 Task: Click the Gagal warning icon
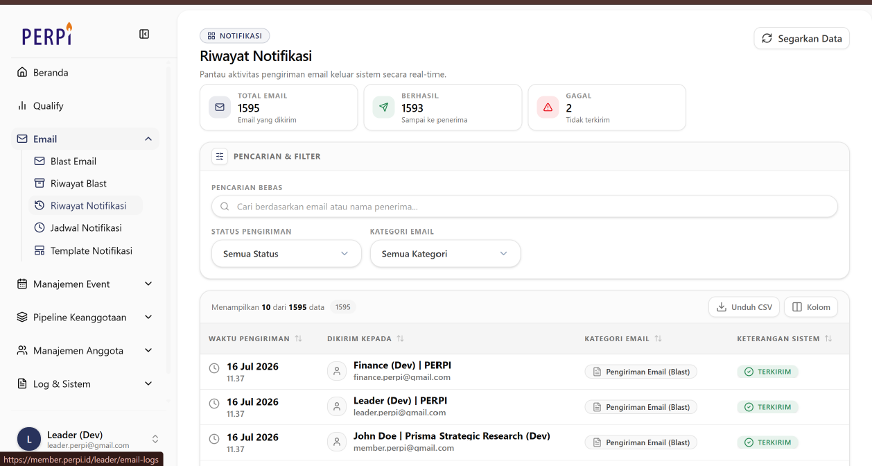pos(548,107)
